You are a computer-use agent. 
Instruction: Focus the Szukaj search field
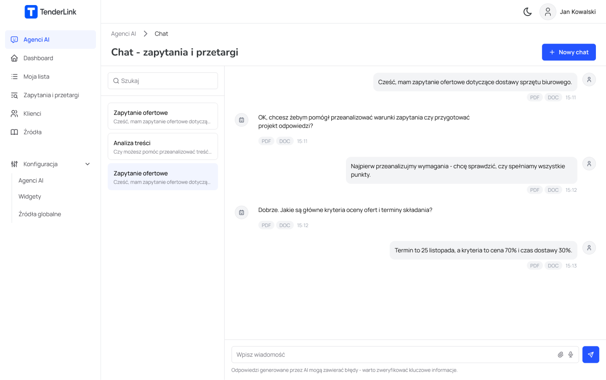[163, 81]
